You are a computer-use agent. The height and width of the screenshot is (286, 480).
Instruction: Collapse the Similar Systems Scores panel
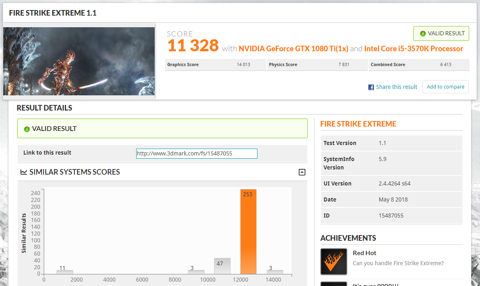point(302,172)
